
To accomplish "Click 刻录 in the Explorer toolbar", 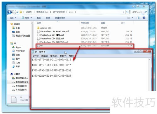I will click(x=48, y=18).
